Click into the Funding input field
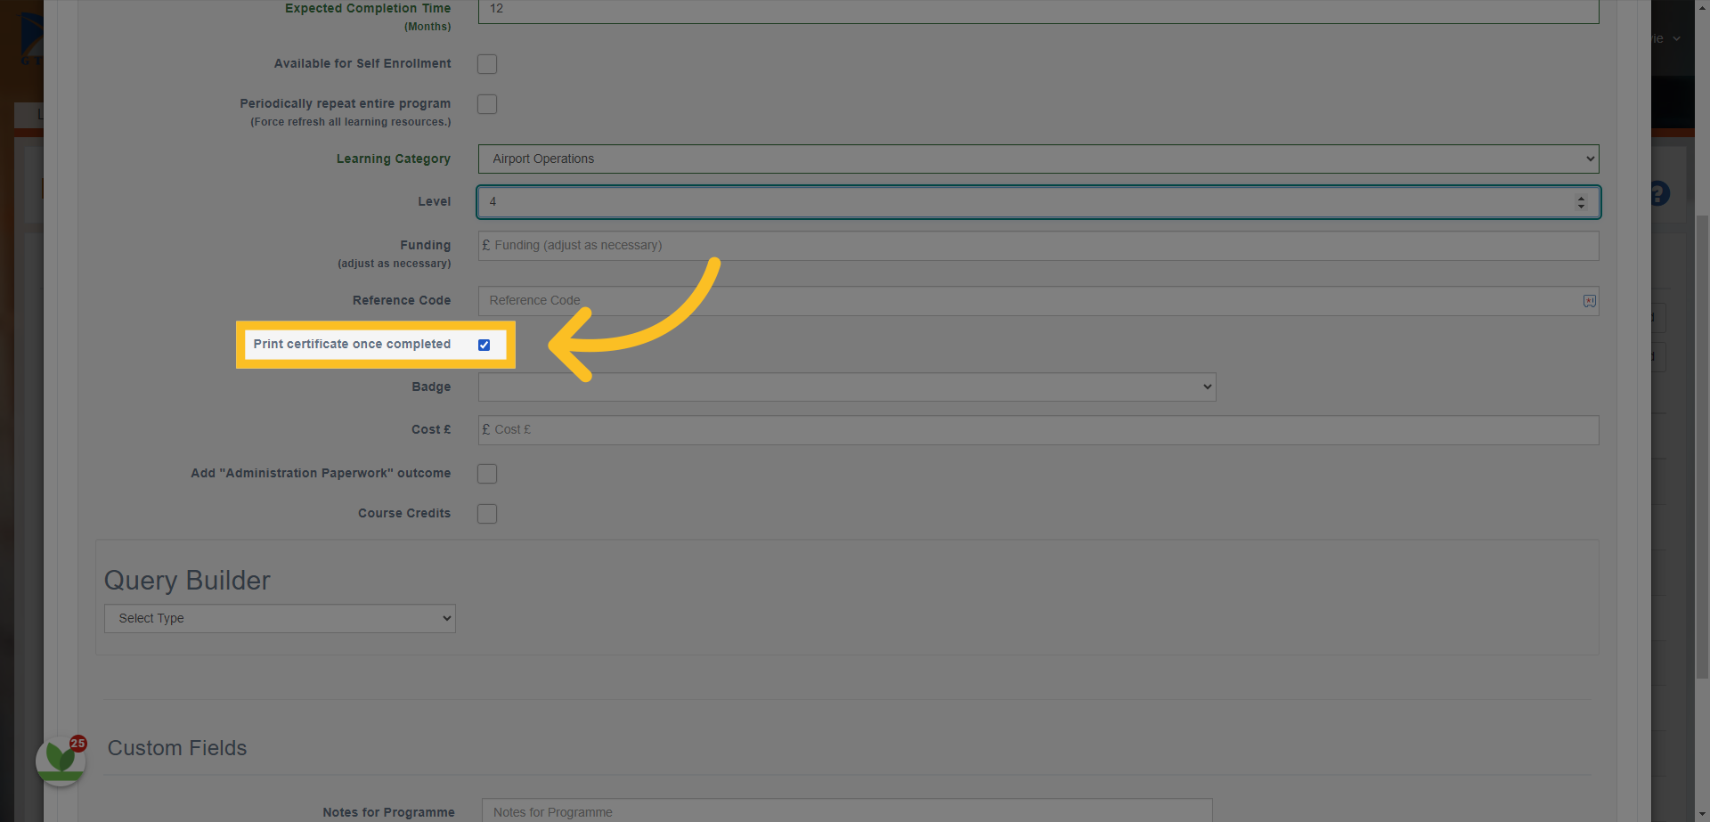This screenshot has width=1710, height=822. pos(1038,246)
